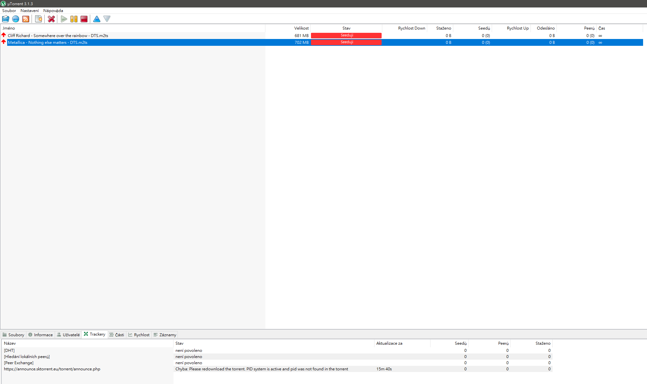Switch to the Uživatelé tab

click(68, 335)
